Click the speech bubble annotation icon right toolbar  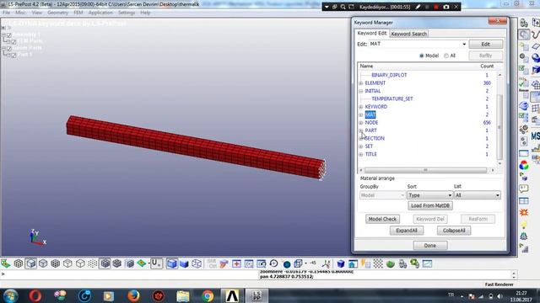click(524, 189)
